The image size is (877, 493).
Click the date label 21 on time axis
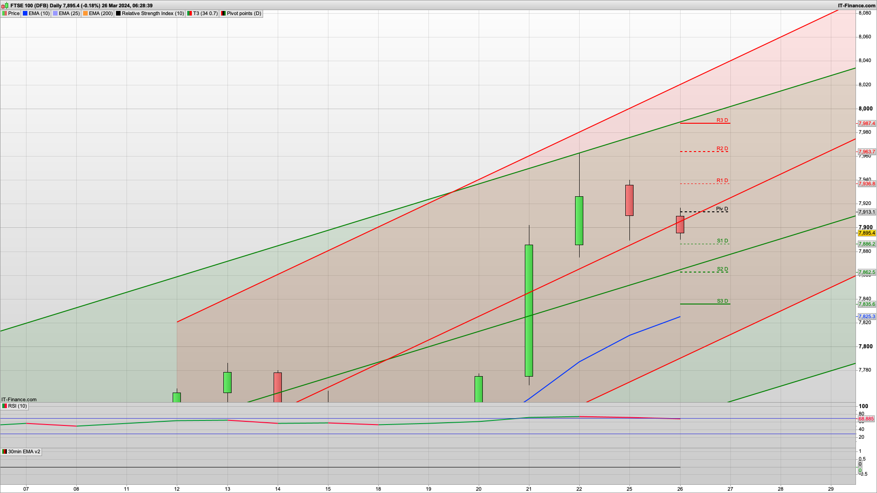(529, 489)
